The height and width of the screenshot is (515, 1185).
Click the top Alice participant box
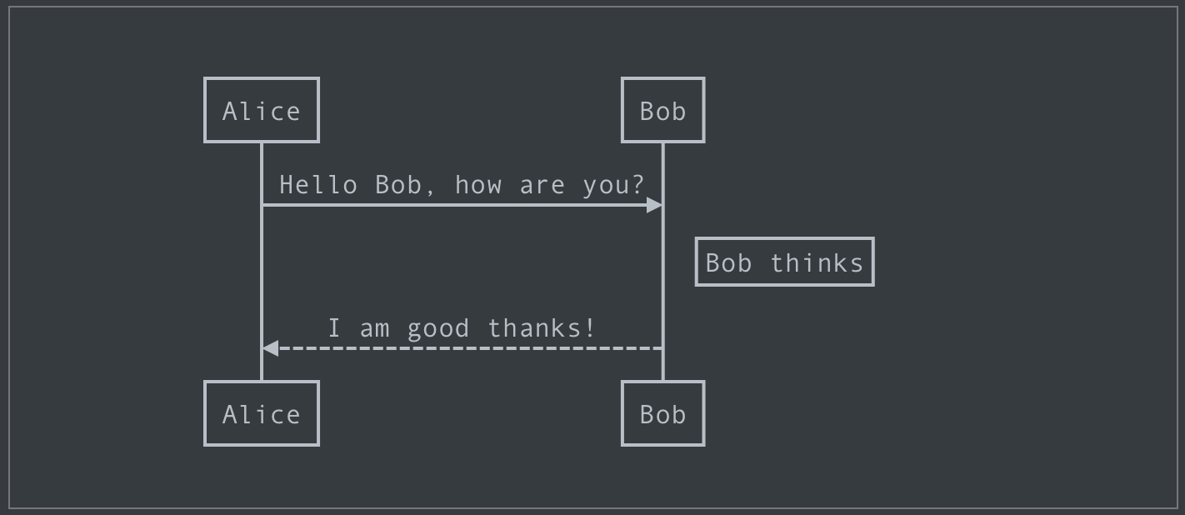click(x=262, y=110)
